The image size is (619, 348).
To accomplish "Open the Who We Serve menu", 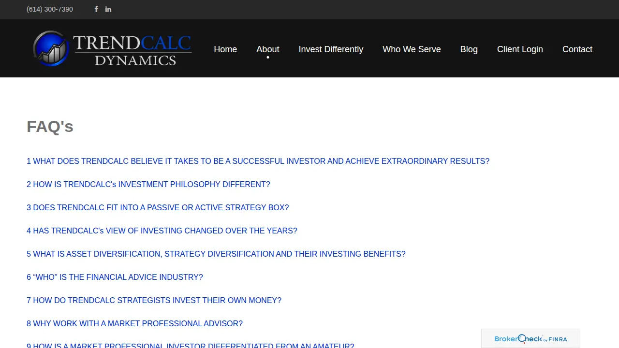I will 412,49.
